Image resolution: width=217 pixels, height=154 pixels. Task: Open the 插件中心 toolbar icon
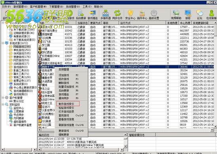coord(142,15)
